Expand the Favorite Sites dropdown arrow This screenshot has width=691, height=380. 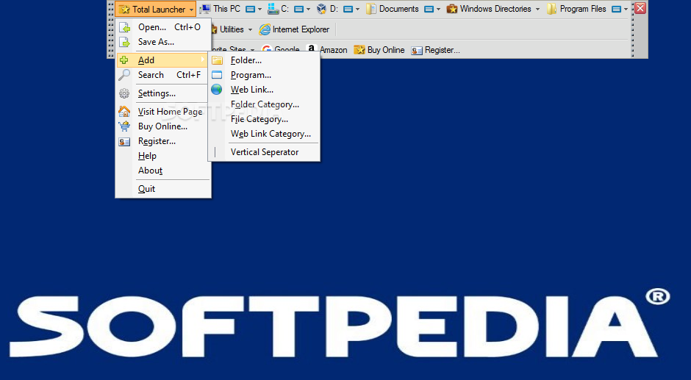pyautogui.click(x=253, y=50)
